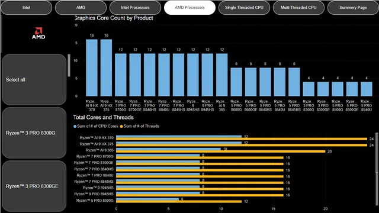Select the Ryzen 5 PRO 8500GE graphics bar
379x213 pixels.
coord(352,89)
